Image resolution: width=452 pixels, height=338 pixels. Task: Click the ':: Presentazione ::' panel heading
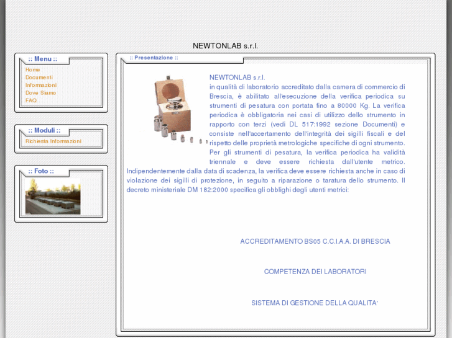point(154,58)
